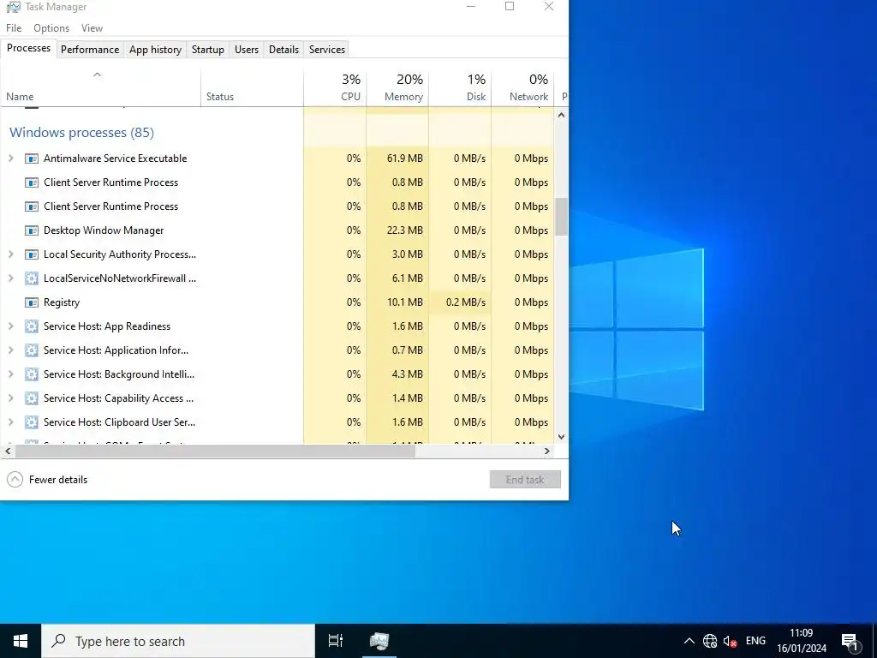Click the Service Host: Clipboard User Ser... gear icon

[32, 423]
